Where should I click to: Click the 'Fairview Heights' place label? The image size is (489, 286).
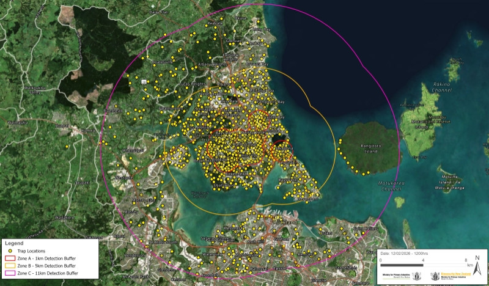pyautogui.click(x=230, y=57)
